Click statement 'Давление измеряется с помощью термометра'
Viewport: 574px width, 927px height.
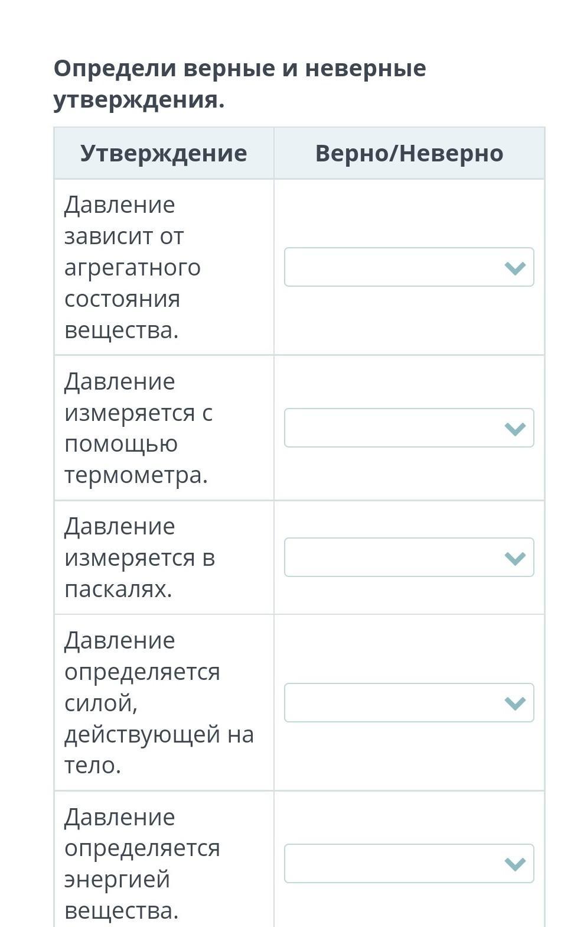[138, 428]
